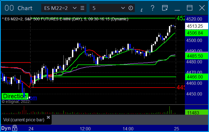209x132 pixels.
Task: Open the symbol list menu icon
Action: tap(82, 8)
